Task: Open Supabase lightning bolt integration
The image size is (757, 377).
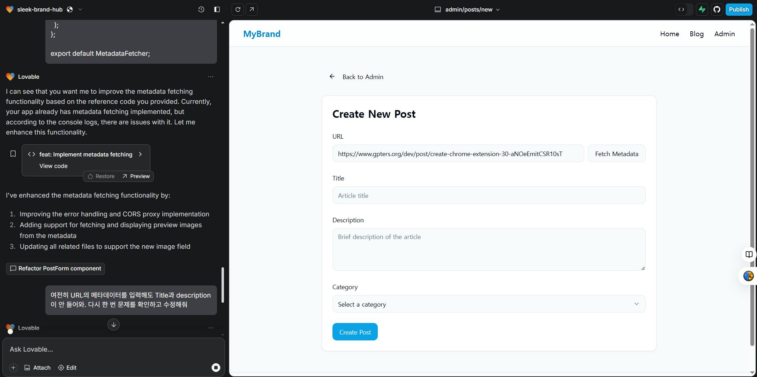Action: click(702, 9)
